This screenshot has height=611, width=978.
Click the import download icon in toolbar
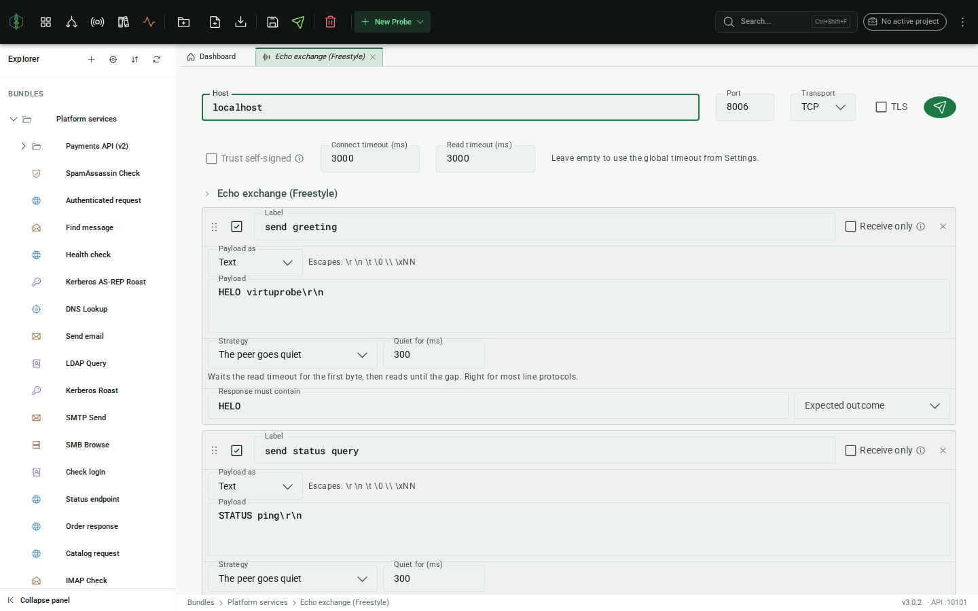coord(240,22)
